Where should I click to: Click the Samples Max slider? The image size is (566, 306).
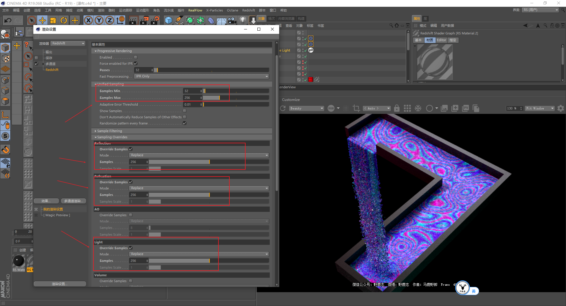[x=236, y=98]
